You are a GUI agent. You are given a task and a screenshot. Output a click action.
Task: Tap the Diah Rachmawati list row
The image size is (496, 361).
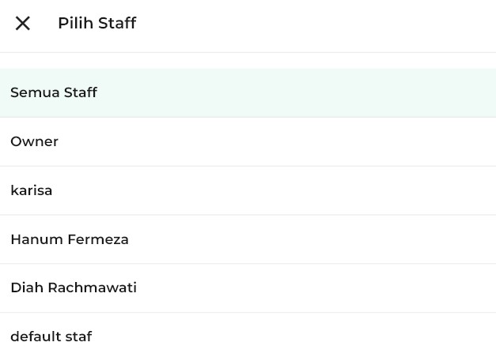(248, 288)
